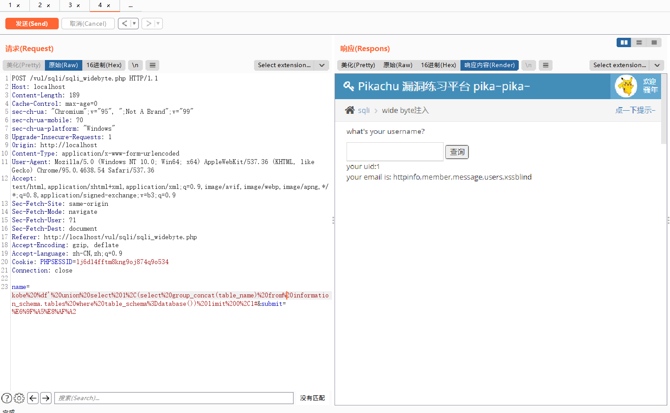
Task: Open request Select extension dropdown
Action: click(284, 65)
